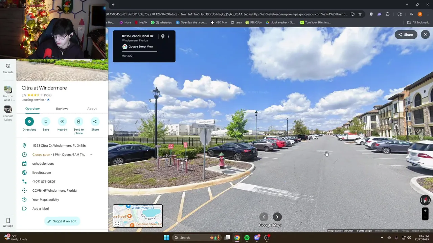Open the Privacy footer link
Image resolution: width=433 pixels, height=243 pixels.
pyautogui.click(x=405, y=231)
